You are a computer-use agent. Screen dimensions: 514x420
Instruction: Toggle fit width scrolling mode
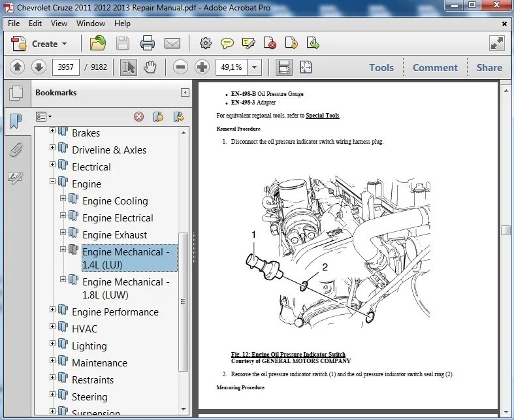tap(284, 67)
